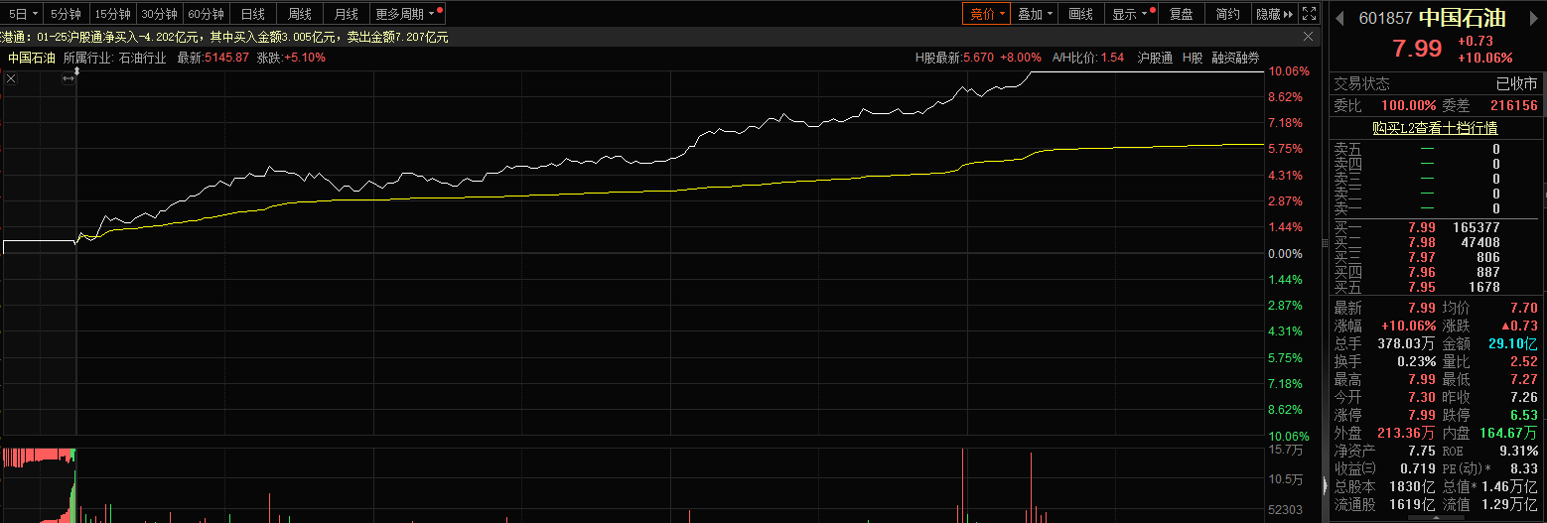Open the 叠加 overlay dropdown
This screenshot has height=523, width=1547.
pyautogui.click(x=1036, y=14)
